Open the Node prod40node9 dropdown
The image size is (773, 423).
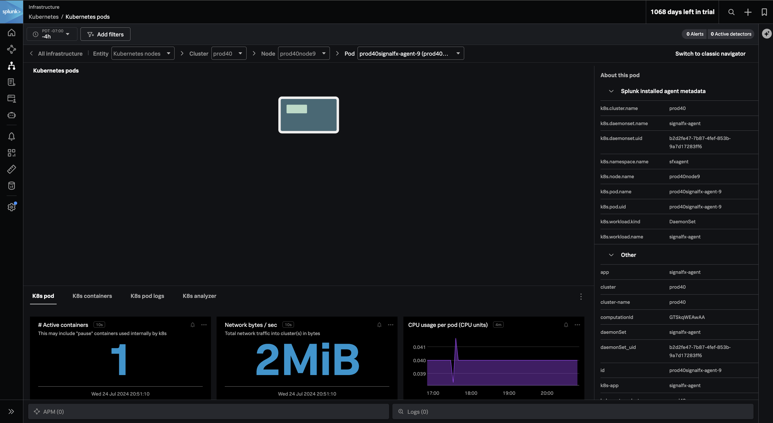click(x=303, y=53)
